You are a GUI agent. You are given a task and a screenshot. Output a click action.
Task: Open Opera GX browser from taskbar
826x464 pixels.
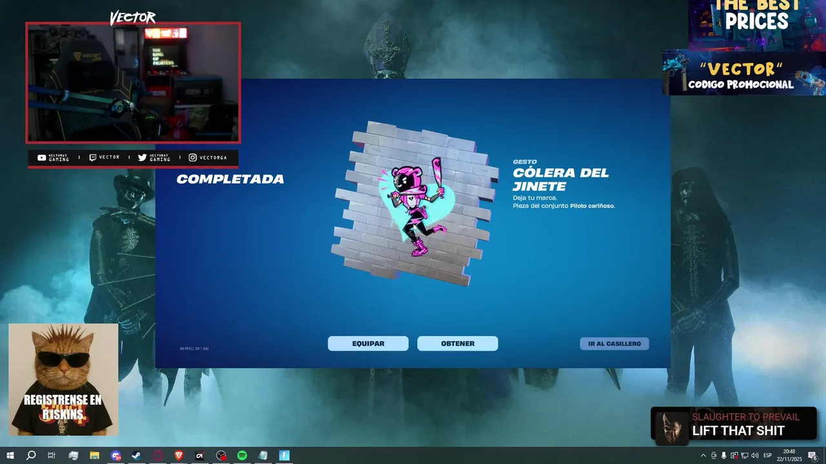point(157,456)
